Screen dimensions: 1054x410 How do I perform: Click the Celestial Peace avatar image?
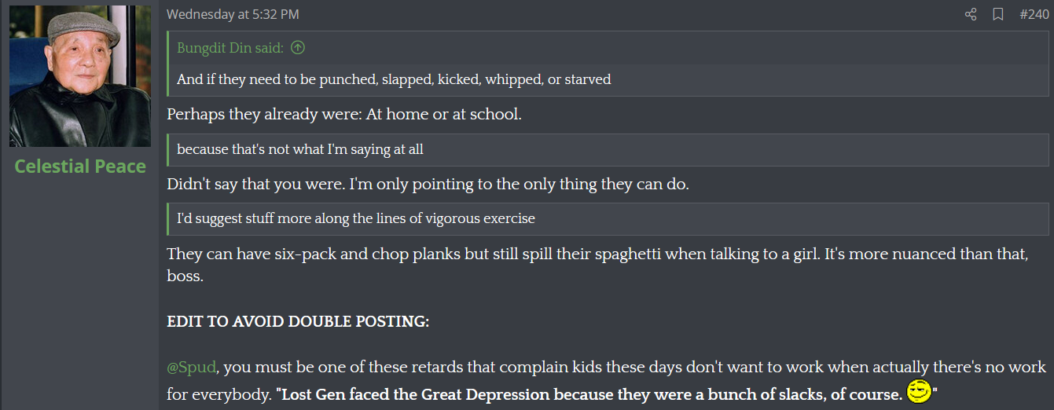coord(80,76)
